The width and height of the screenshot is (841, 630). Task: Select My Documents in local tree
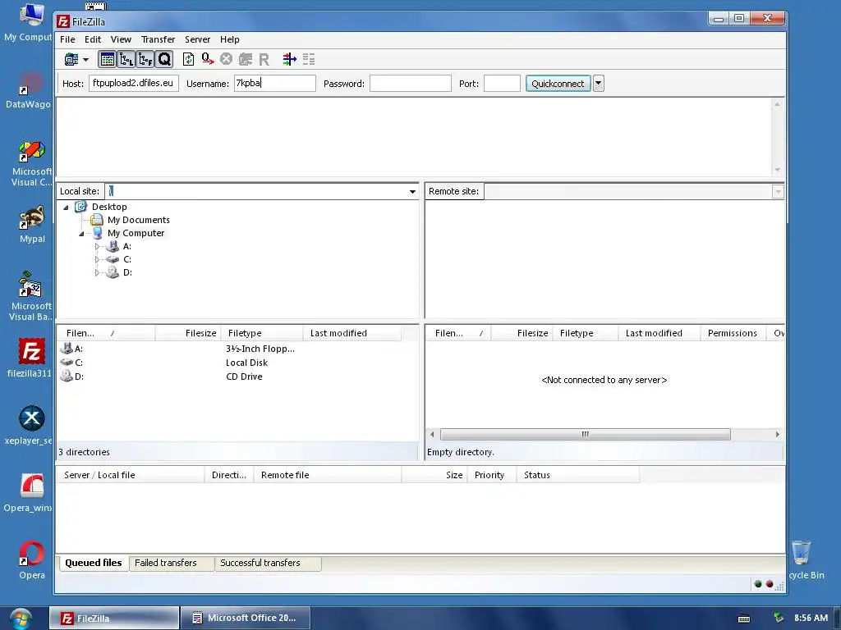(x=138, y=220)
